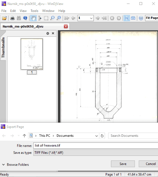Click the Back view history icon
The height and width of the screenshot is (177, 158).
tap(112, 18)
